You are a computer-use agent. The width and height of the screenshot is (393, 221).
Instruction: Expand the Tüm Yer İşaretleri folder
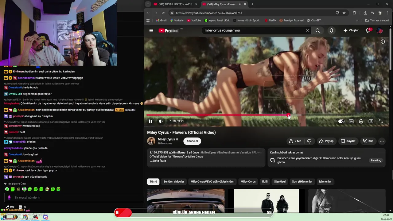click(x=377, y=21)
